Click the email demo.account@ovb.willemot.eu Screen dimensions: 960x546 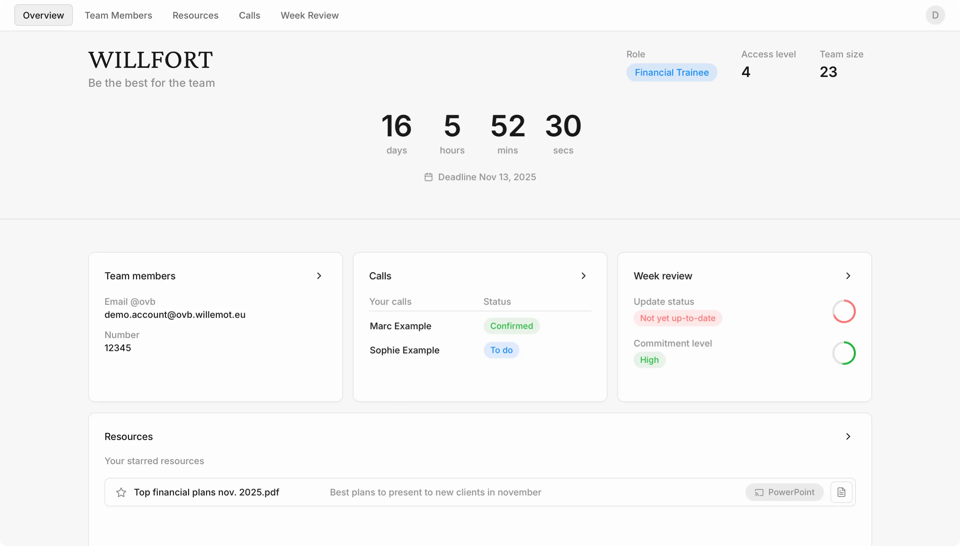click(x=174, y=315)
